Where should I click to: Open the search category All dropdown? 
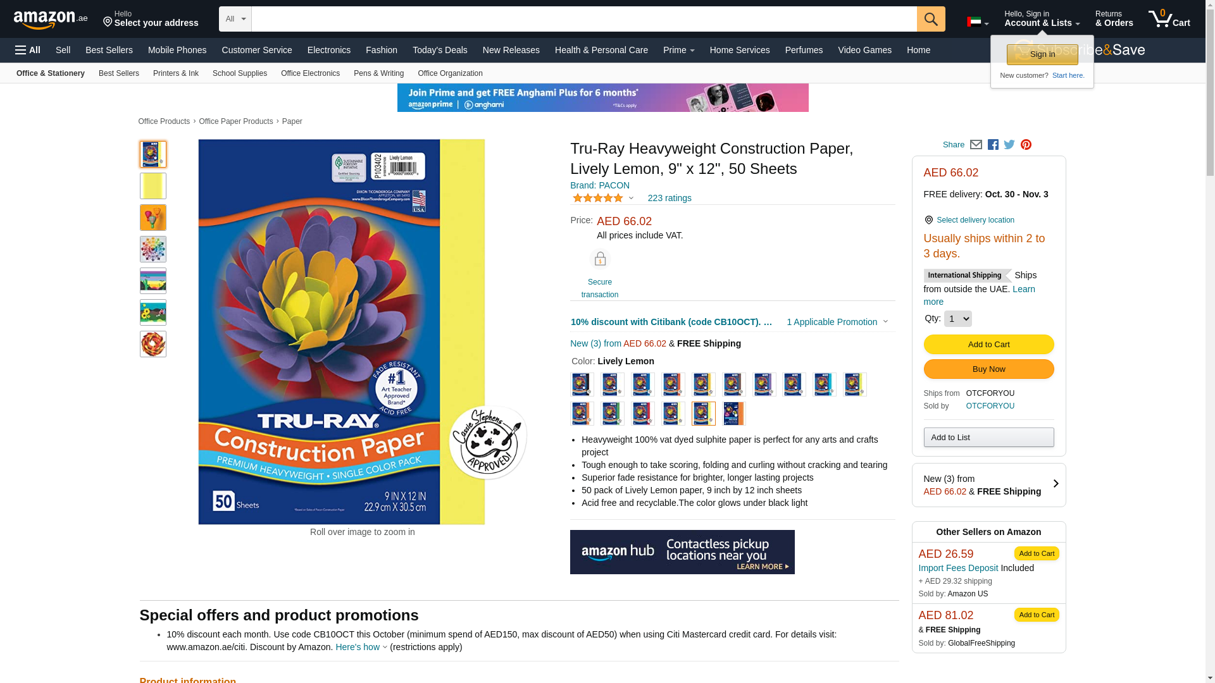pyautogui.click(x=235, y=19)
